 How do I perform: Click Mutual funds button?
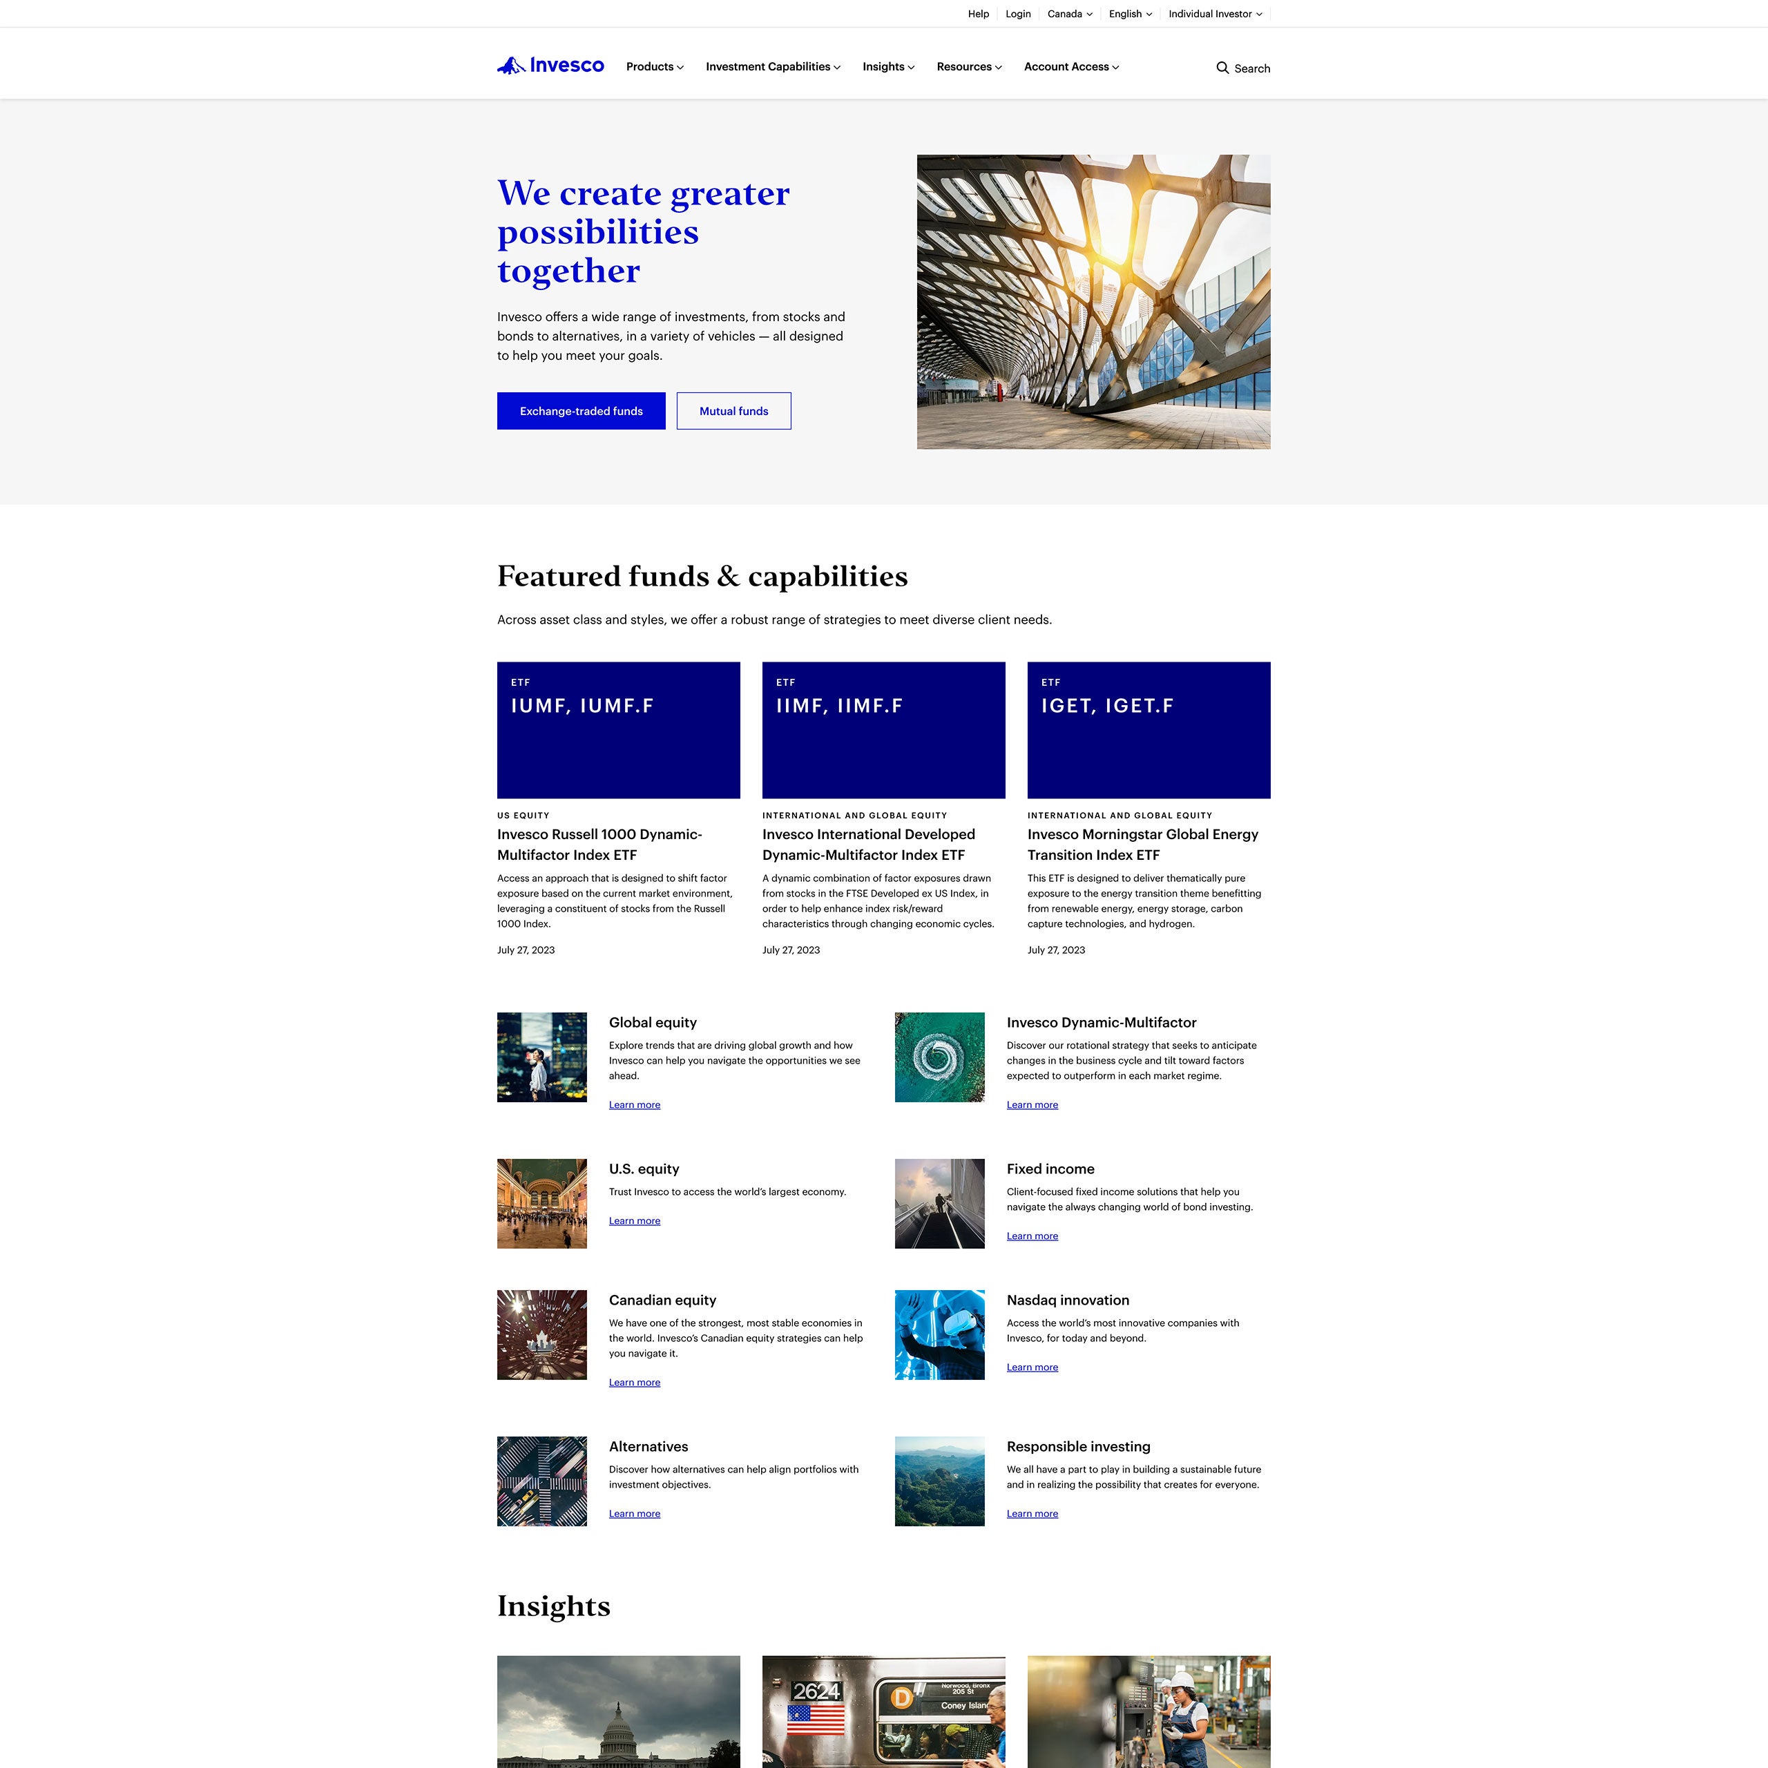tap(734, 411)
